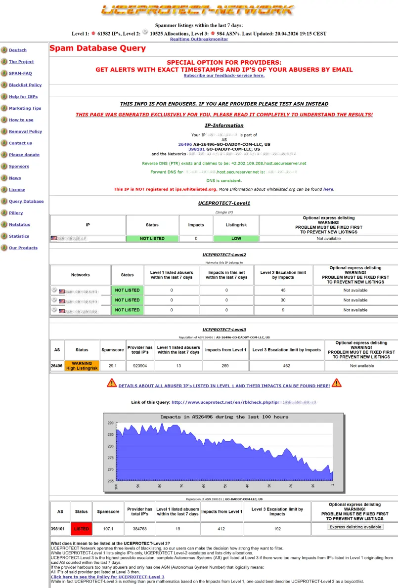Click the Spamscore value 107.1
Screen dimensions: 398x588
pos(108,529)
